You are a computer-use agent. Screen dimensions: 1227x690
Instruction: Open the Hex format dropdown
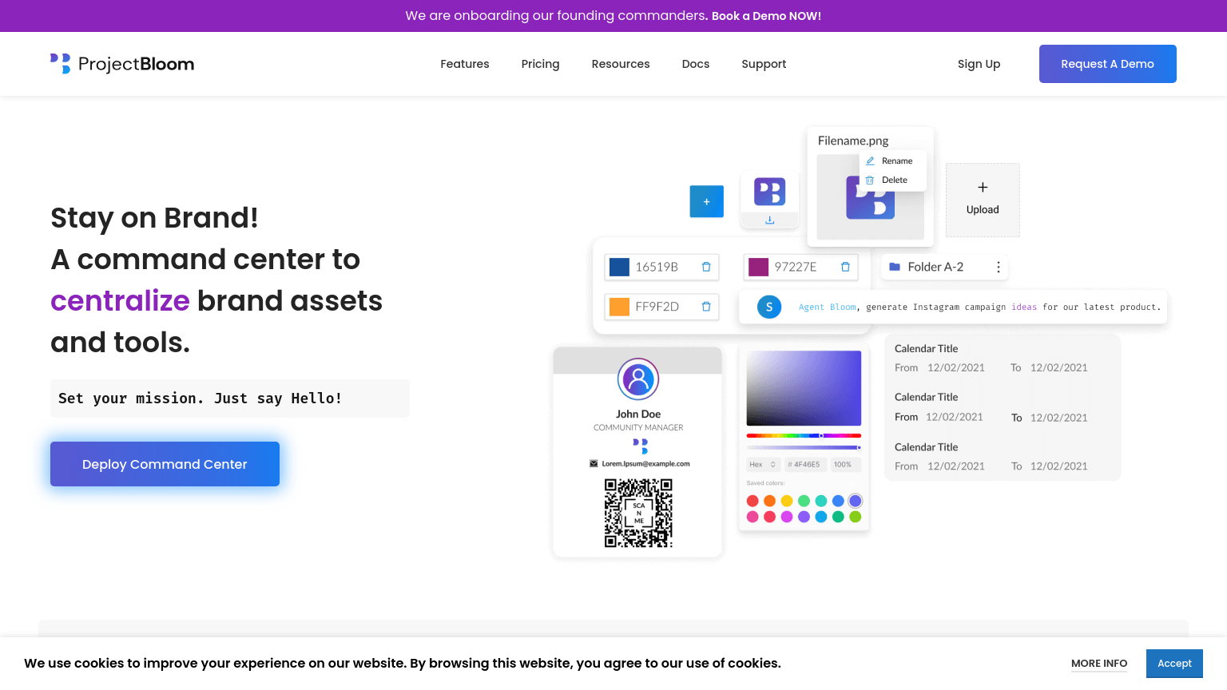point(763,464)
